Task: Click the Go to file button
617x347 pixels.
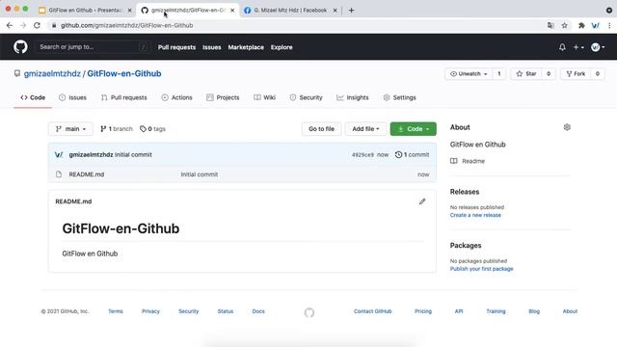Action: coord(321,128)
